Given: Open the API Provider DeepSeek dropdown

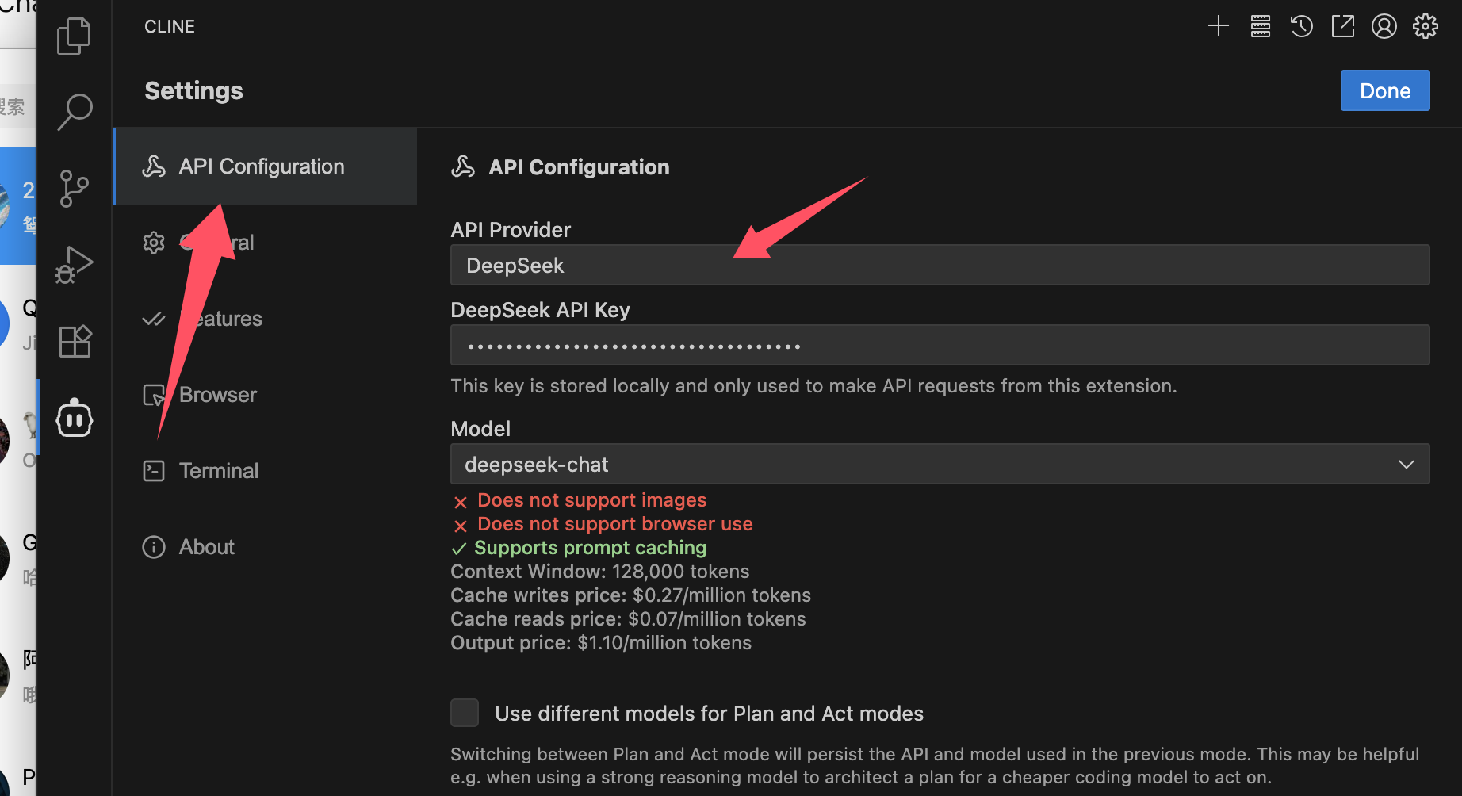Looking at the screenshot, I should pyautogui.click(x=940, y=265).
